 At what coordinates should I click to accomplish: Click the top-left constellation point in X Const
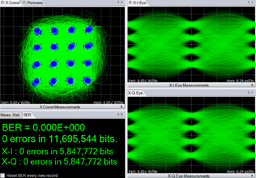[x=36, y=30]
